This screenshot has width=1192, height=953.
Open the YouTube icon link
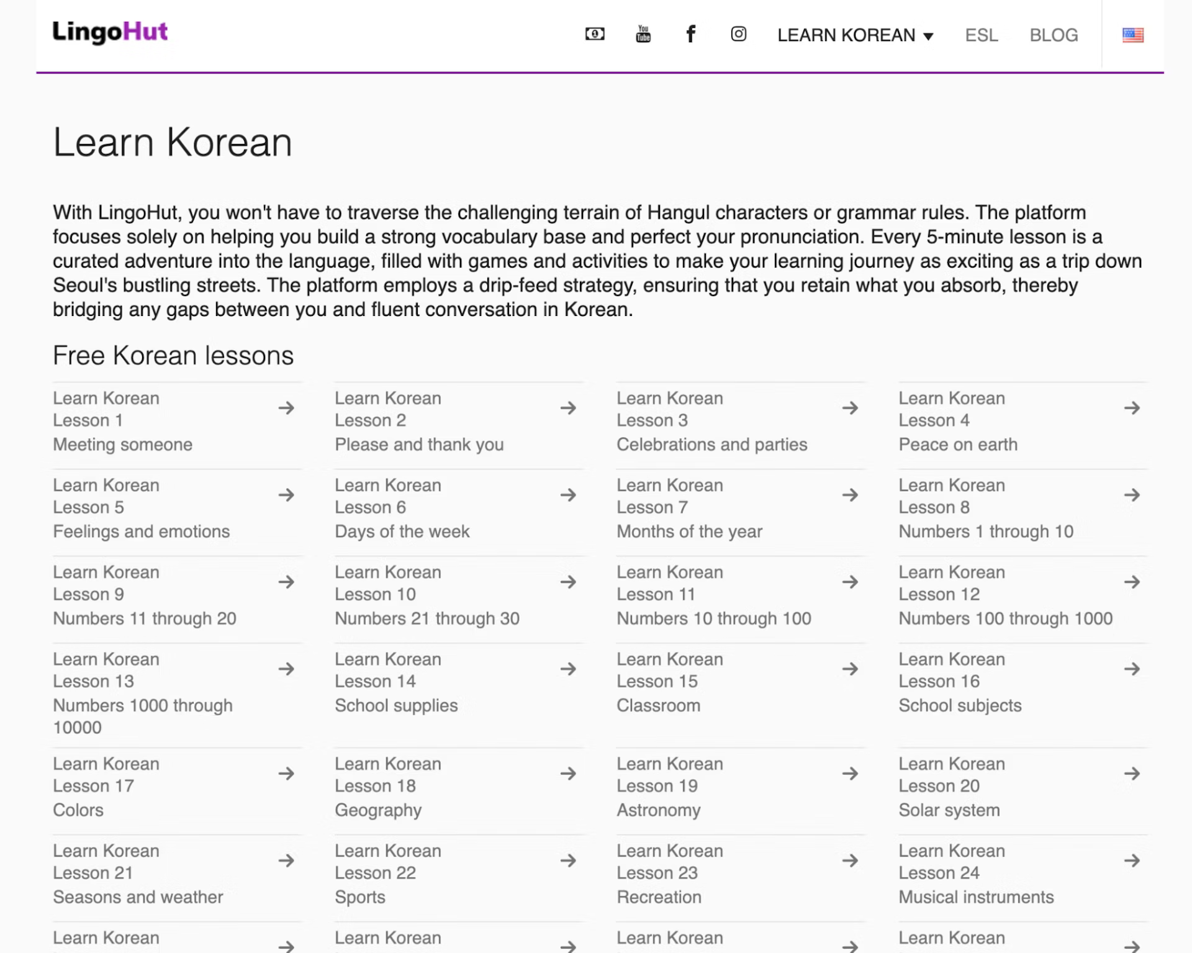643,34
